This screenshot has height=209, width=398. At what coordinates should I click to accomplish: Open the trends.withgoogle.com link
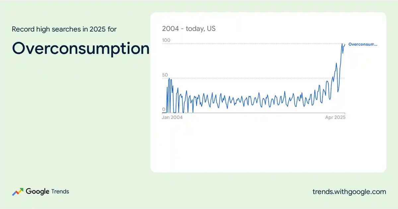(349, 192)
